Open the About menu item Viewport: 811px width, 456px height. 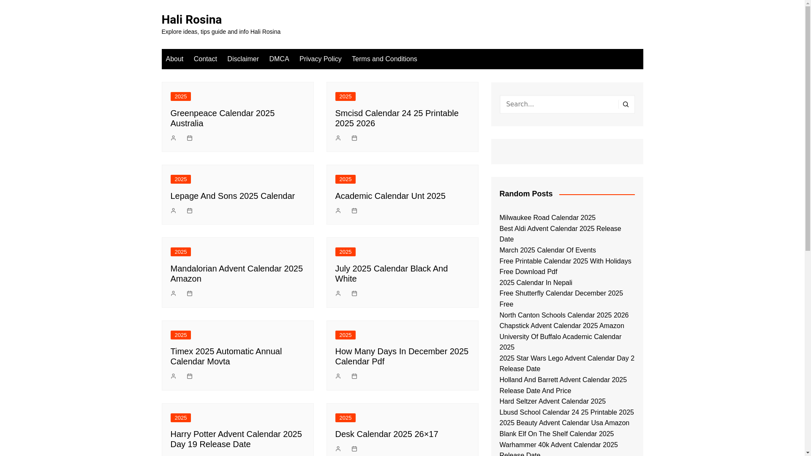[x=174, y=59]
